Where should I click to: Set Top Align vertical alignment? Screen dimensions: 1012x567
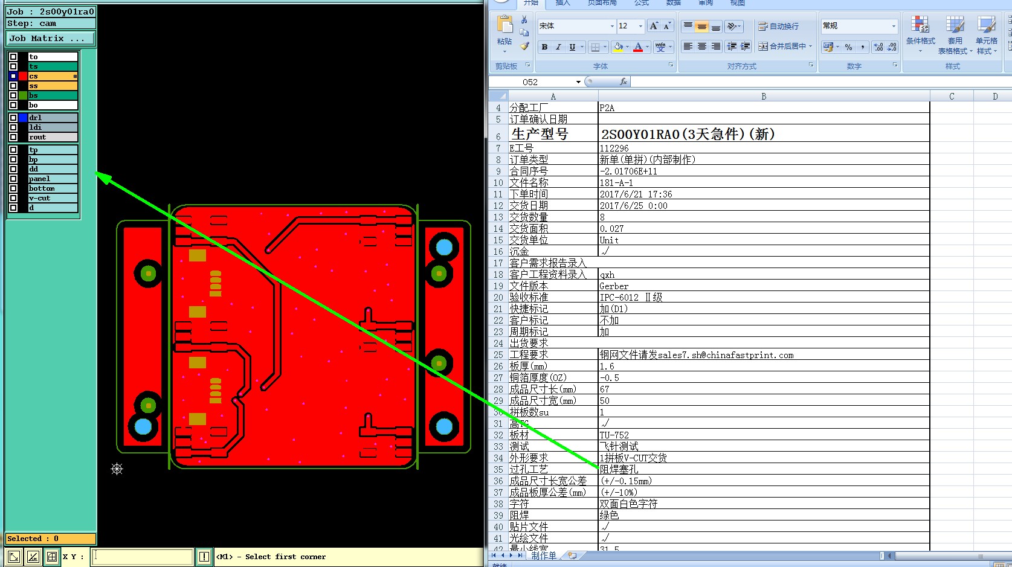pyautogui.click(x=688, y=26)
